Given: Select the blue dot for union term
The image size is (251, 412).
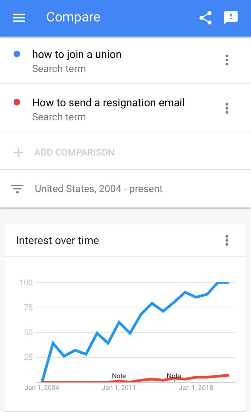Looking at the screenshot, I should (17, 54).
